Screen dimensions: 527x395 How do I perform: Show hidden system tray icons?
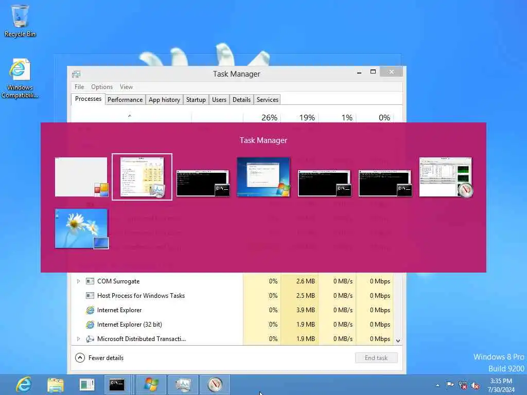(437, 385)
